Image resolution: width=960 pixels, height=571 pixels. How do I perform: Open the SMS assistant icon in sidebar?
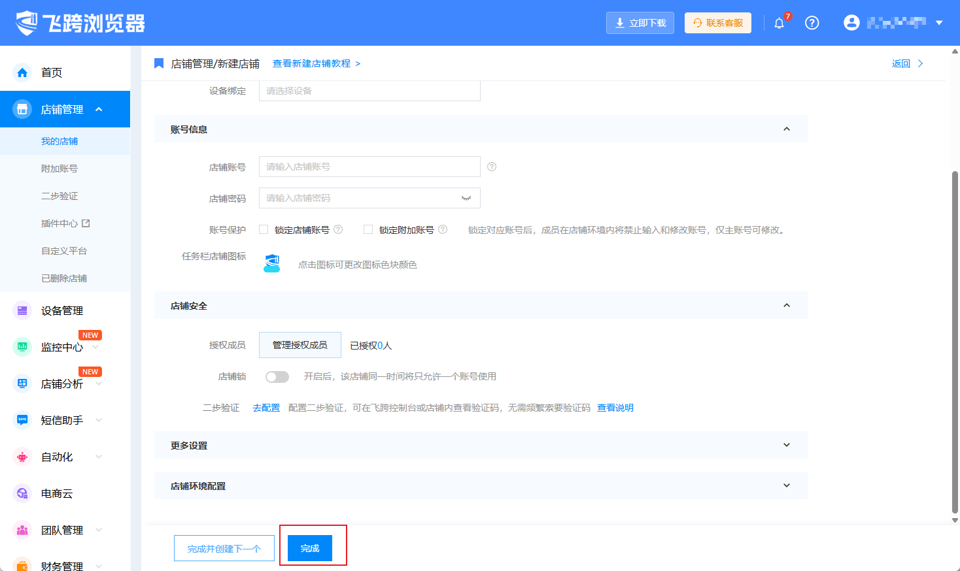click(x=22, y=420)
